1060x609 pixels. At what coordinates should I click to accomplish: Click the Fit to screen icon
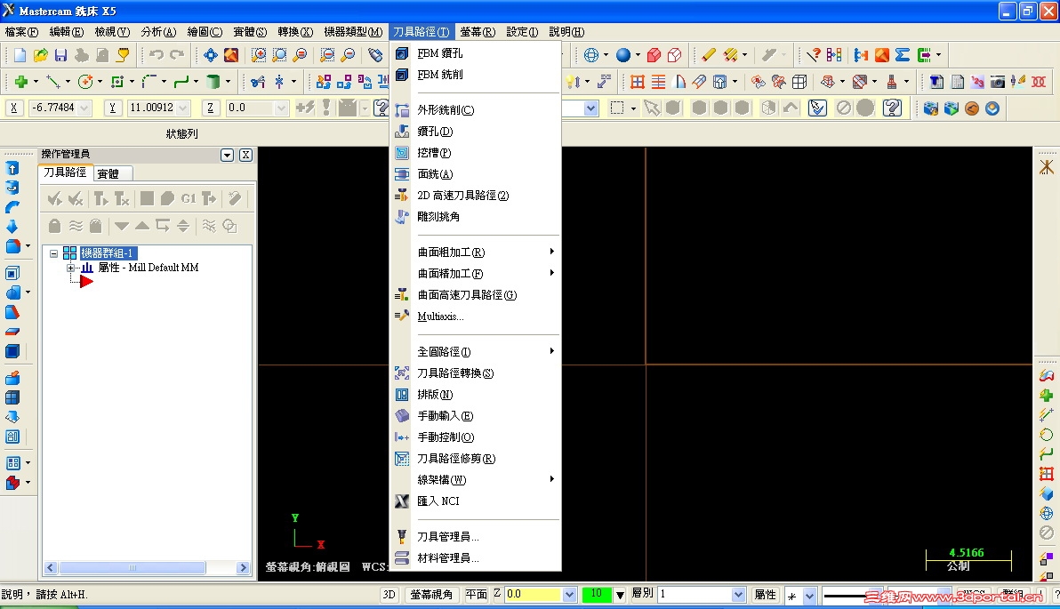211,55
